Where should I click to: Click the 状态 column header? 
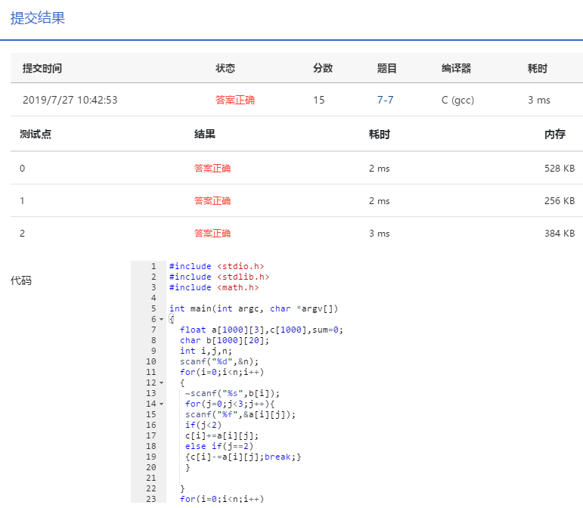click(x=225, y=68)
